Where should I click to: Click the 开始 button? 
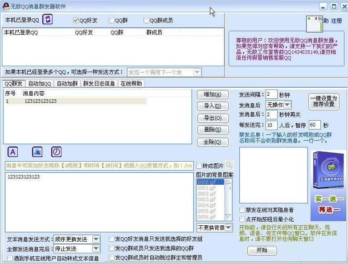click(262, 251)
